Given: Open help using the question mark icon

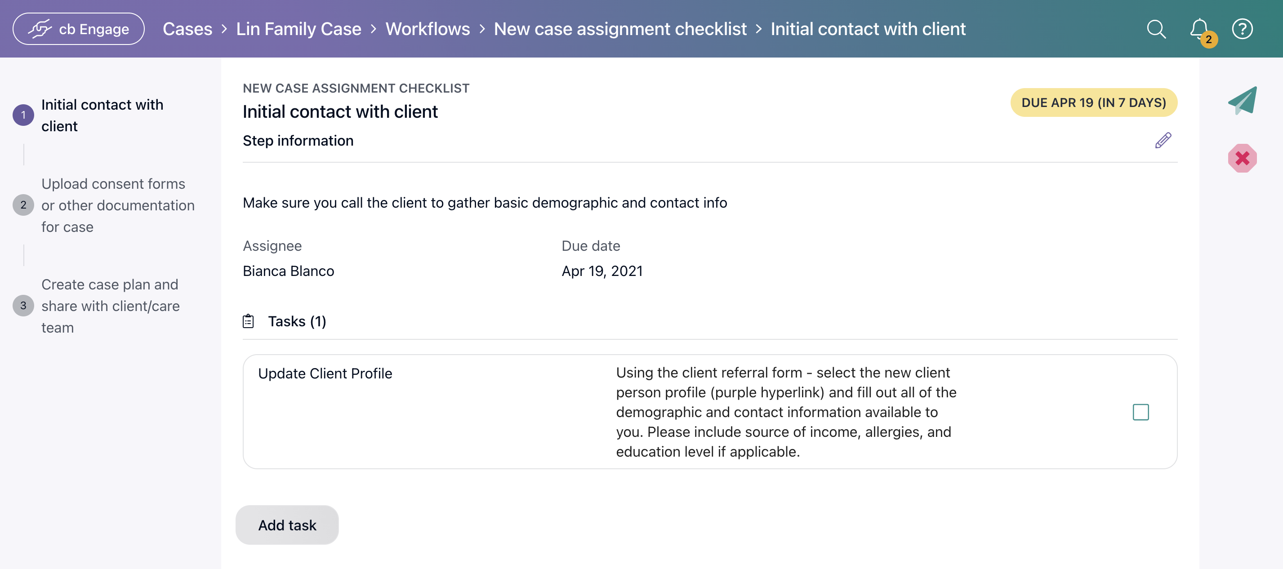Looking at the screenshot, I should (1242, 29).
